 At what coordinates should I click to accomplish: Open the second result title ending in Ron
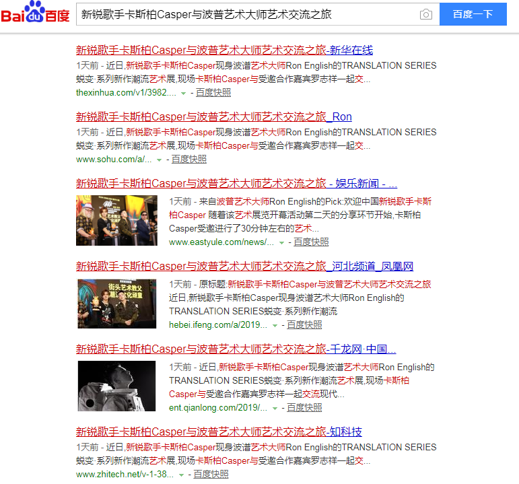click(x=213, y=117)
